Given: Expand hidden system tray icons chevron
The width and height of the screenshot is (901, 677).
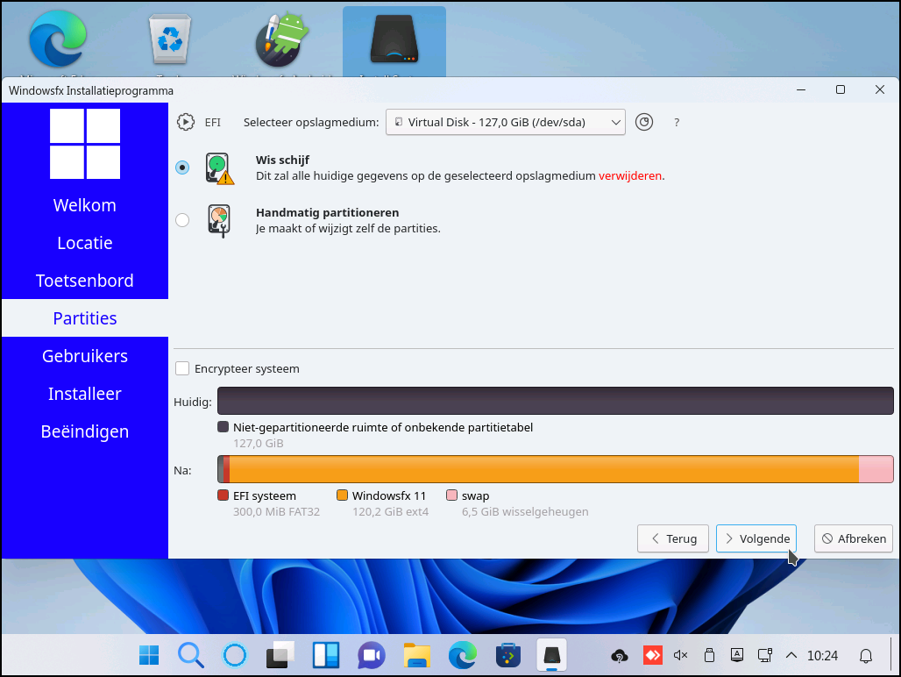Looking at the screenshot, I should [x=791, y=655].
